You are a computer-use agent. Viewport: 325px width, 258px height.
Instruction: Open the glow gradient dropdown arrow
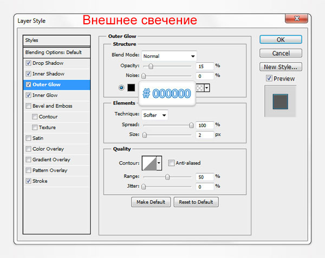[207, 88]
